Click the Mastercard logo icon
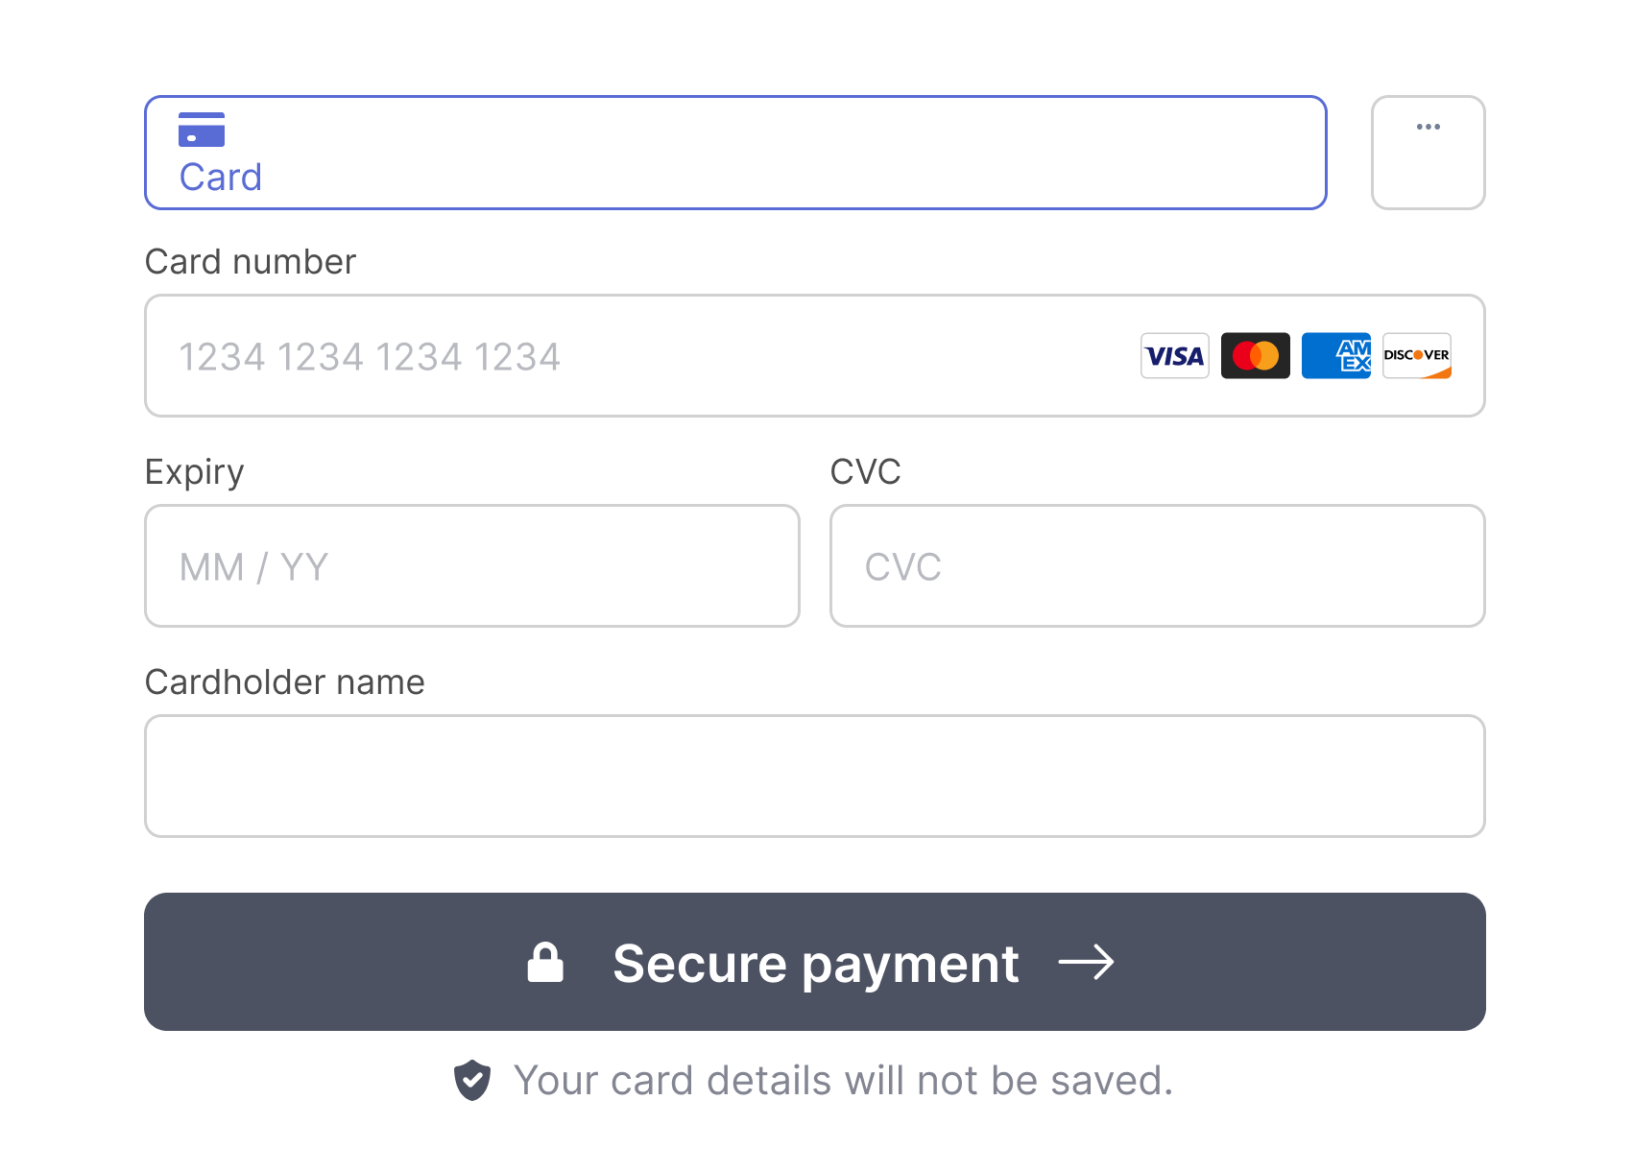 [x=1255, y=356]
